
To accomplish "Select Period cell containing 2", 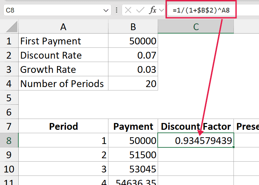I will point(64,155).
